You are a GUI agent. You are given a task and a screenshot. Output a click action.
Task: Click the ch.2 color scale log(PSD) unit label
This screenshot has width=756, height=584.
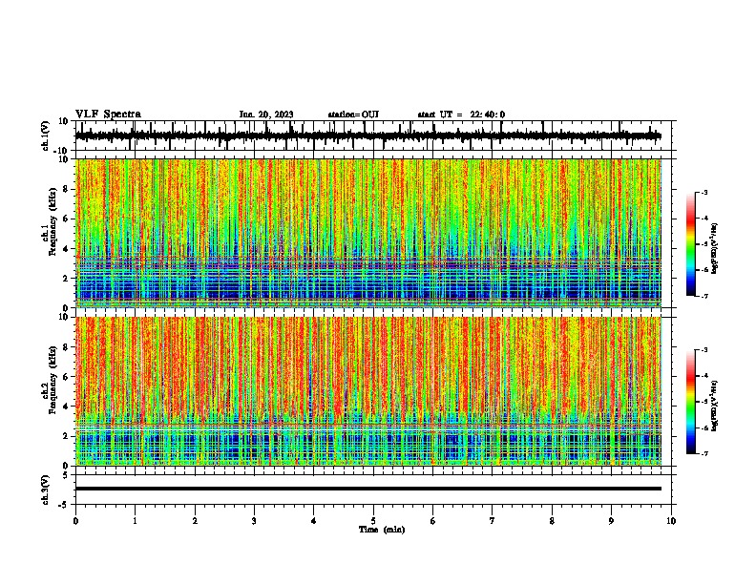(714, 407)
